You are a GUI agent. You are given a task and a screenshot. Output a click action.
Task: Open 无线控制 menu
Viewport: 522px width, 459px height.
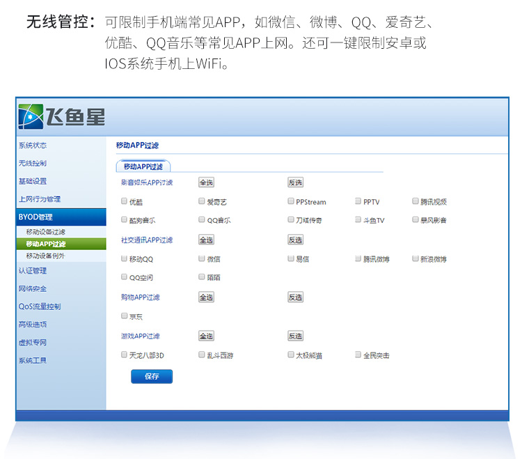33,163
